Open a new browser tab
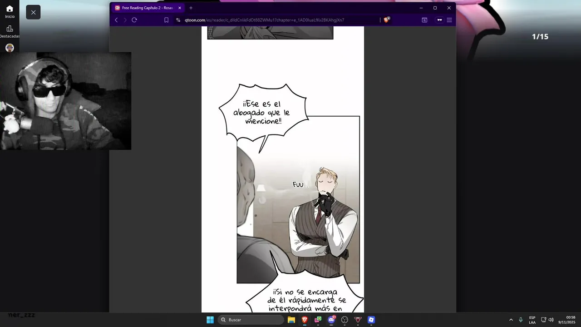581x327 pixels. (191, 8)
